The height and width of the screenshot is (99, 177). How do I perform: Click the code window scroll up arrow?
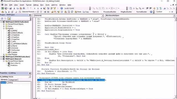click(176, 20)
